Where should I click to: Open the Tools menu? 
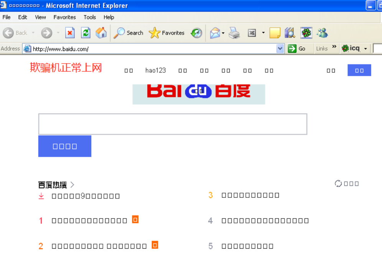click(90, 17)
